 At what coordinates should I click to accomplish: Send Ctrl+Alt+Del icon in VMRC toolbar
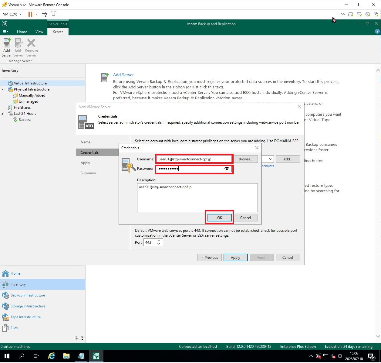pyautogui.click(x=44, y=14)
